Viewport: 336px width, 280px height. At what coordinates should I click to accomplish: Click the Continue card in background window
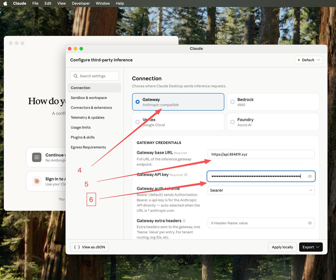pos(46,157)
